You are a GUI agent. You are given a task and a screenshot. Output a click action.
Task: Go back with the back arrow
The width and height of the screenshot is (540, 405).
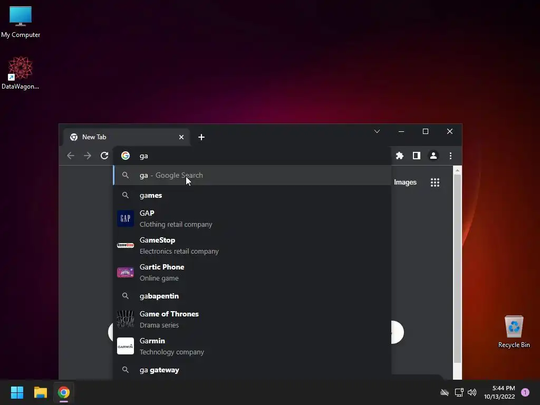click(71, 156)
